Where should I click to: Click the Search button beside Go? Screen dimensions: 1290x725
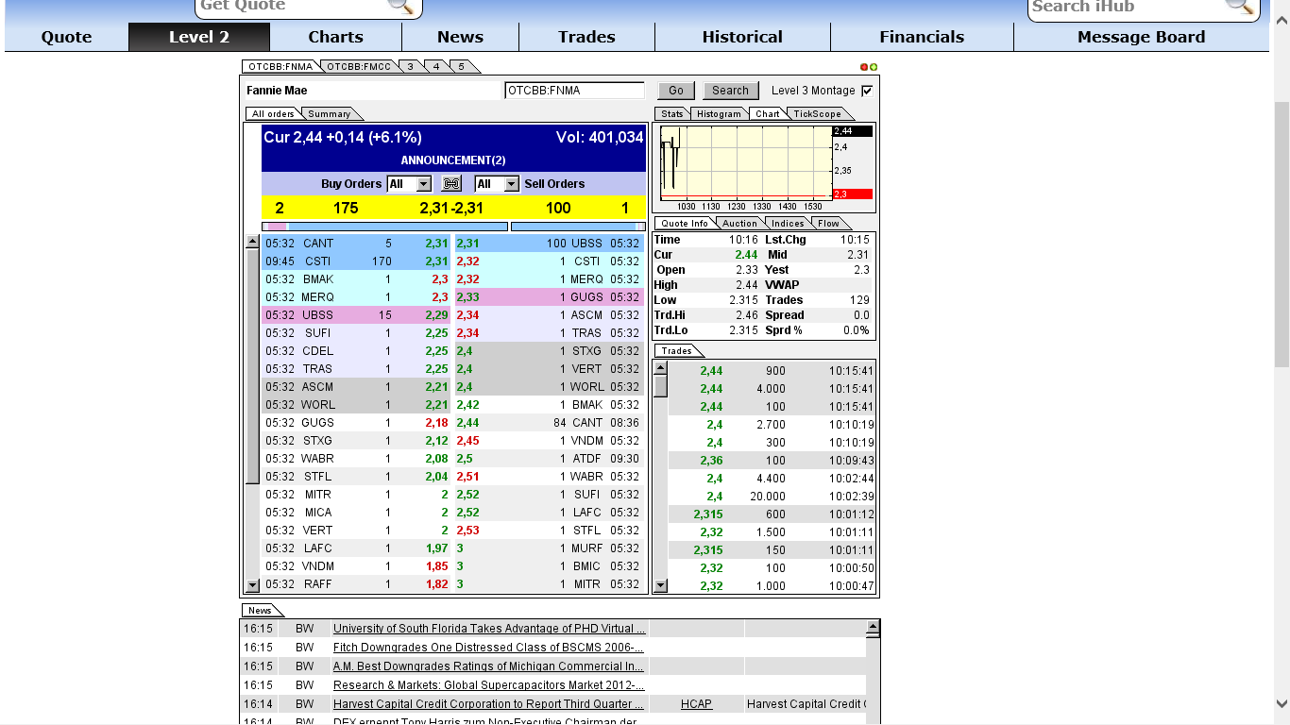pyautogui.click(x=730, y=91)
